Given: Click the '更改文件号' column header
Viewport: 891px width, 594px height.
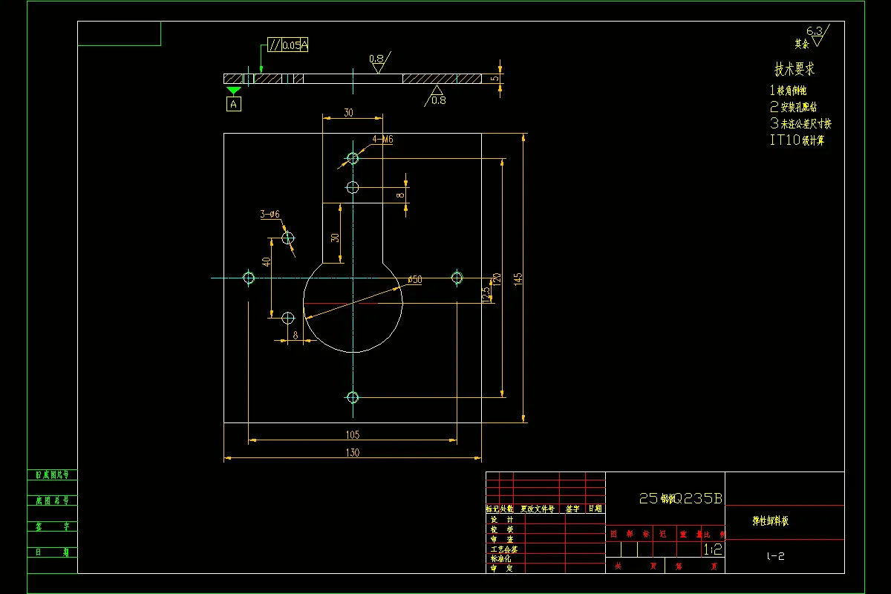Looking at the screenshot, I should pos(537,509).
